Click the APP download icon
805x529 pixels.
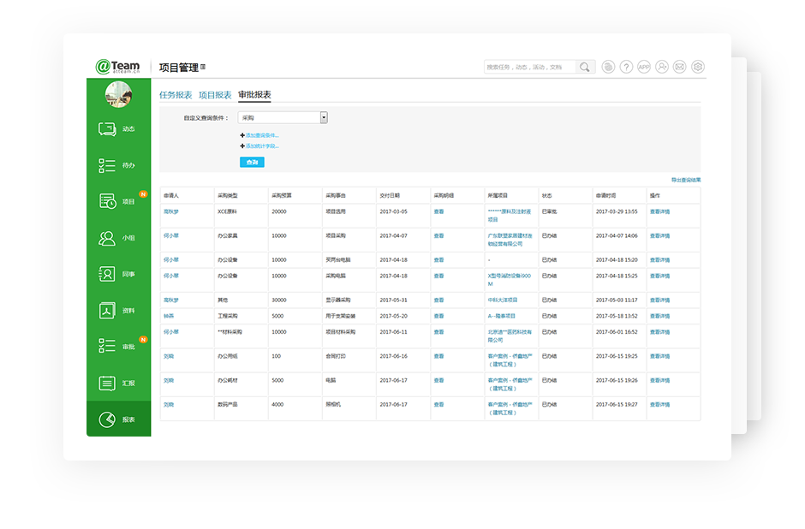pyautogui.click(x=644, y=67)
